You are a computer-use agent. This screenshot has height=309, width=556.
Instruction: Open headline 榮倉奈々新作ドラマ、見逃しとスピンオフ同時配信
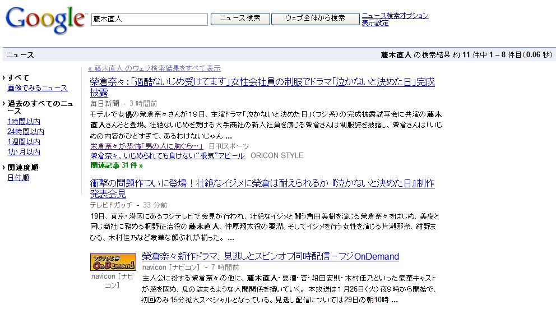[271, 256]
